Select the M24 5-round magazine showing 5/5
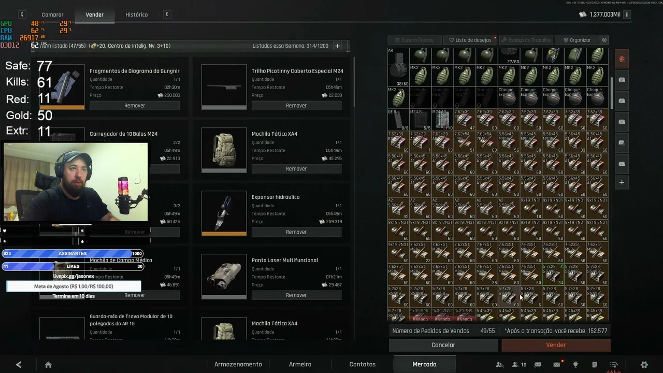 [420, 120]
